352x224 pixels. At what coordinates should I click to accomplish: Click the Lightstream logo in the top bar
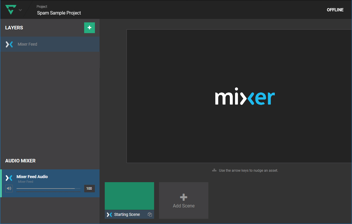coord(11,9)
